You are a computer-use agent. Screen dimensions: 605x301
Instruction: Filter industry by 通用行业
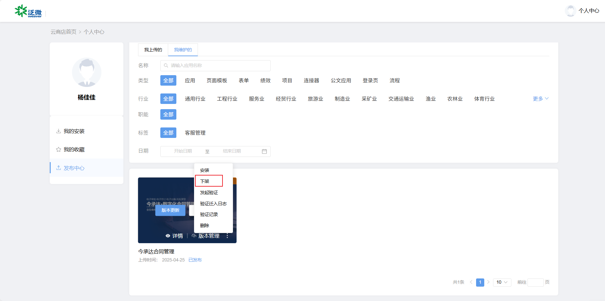[195, 99]
